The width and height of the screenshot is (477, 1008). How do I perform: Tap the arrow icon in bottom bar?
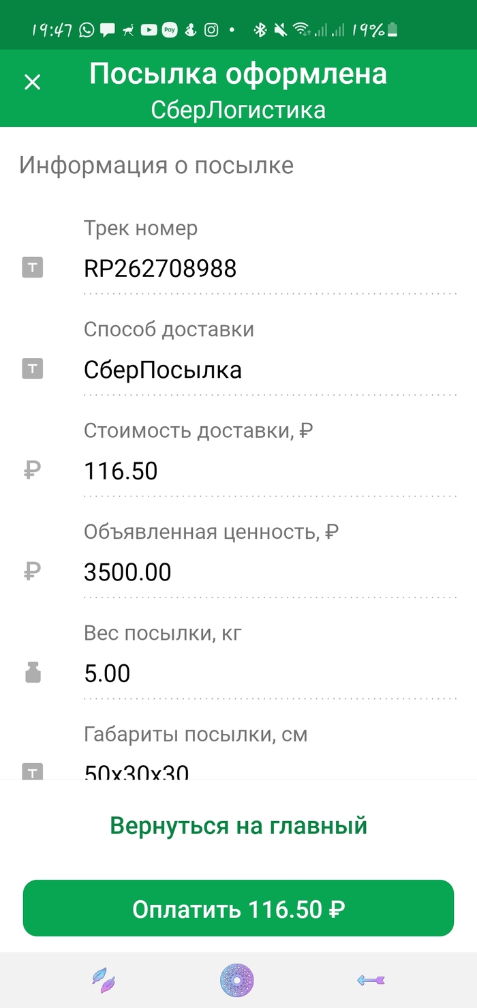pos(371,981)
